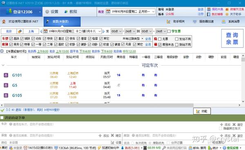
Task: Toggle the 无票 filter checkbox
Action: 160,39
